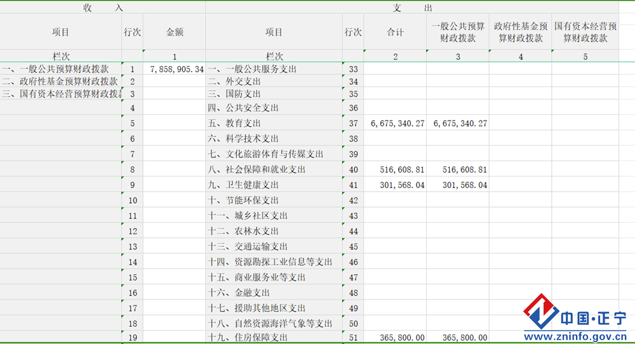The width and height of the screenshot is (635, 344).
Task: Click the 十四、资源勘探工业信息等支出 cell
Action: point(274,261)
